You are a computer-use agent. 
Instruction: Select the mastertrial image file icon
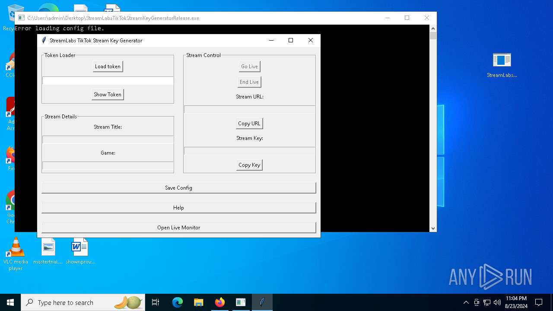tap(48, 251)
